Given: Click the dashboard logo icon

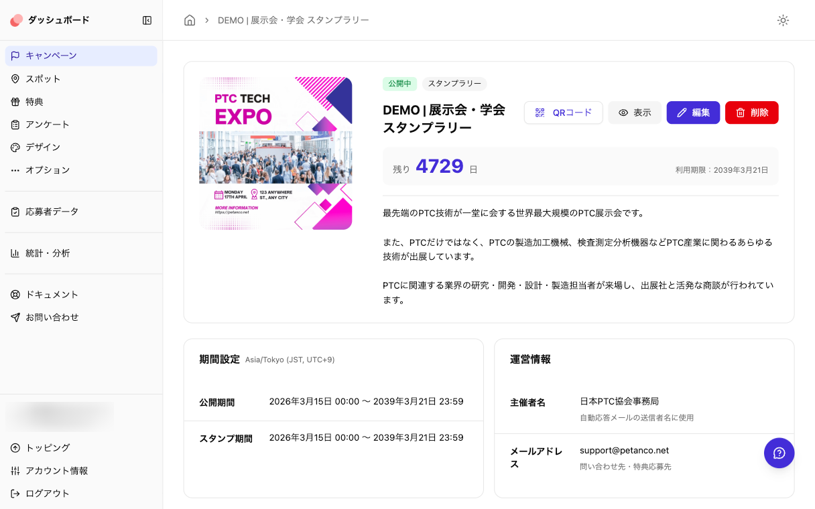Looking at the screenshot, I should (17, 20).
